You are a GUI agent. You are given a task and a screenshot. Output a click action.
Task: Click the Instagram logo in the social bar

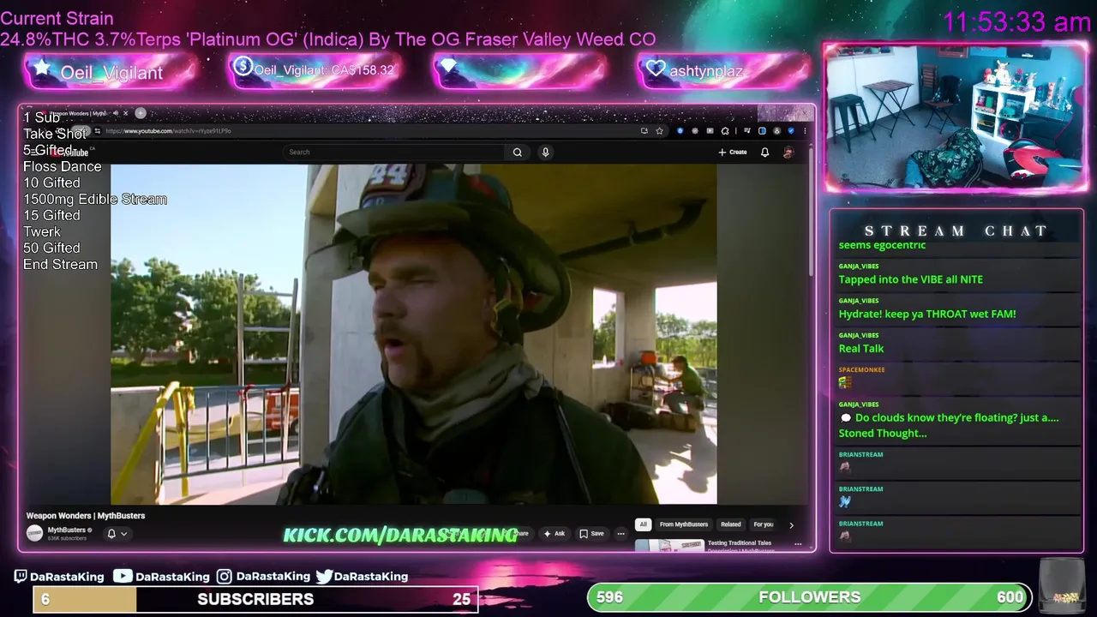pyautogui.click(x=224, y=577)
